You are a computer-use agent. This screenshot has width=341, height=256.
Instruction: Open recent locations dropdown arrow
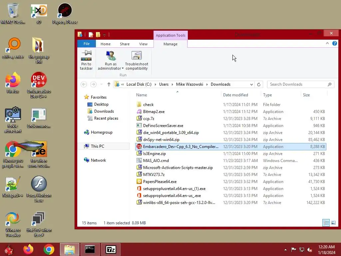coord(101,84)
